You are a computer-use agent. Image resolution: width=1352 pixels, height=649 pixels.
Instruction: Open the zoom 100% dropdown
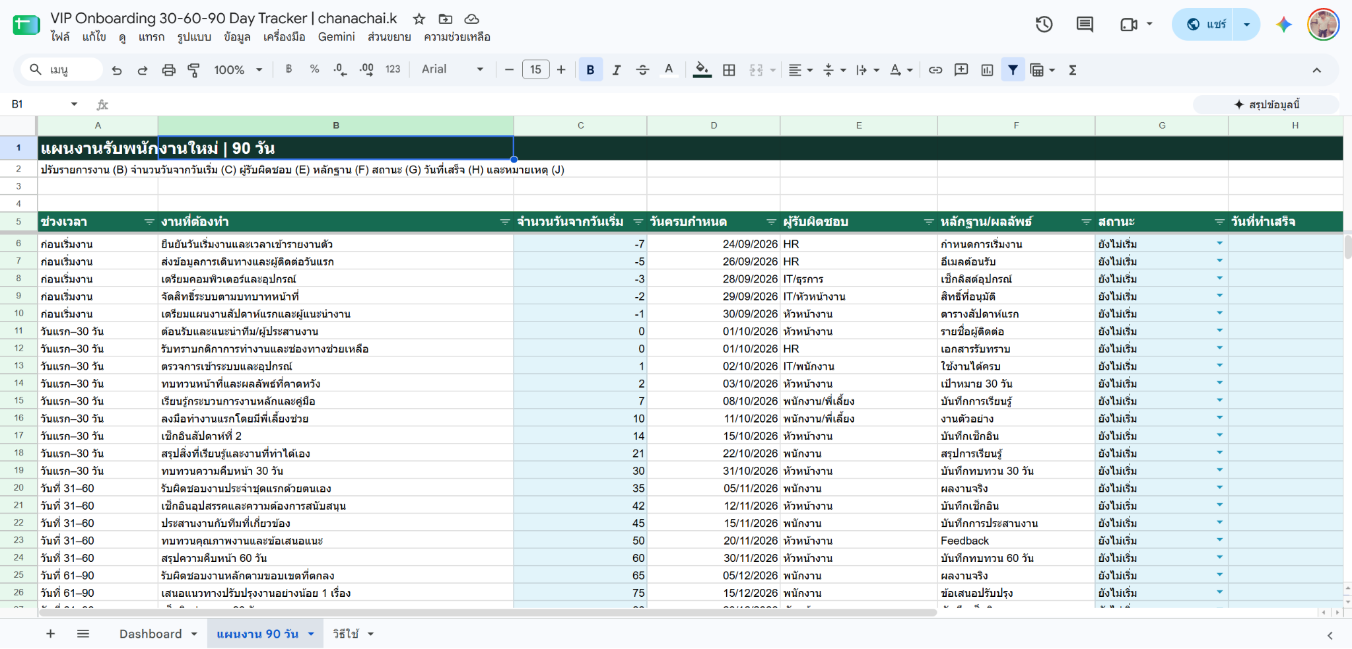click(238, 70)
